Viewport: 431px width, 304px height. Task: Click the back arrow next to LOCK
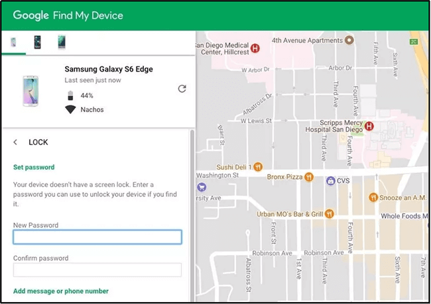pyautogui.click(x=15, y=142)
